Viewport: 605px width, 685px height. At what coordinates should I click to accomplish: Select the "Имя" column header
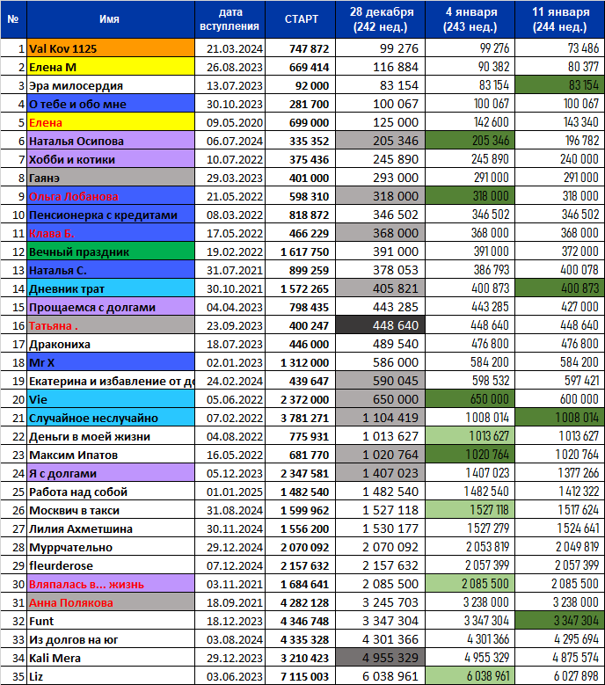pos(111,19)
